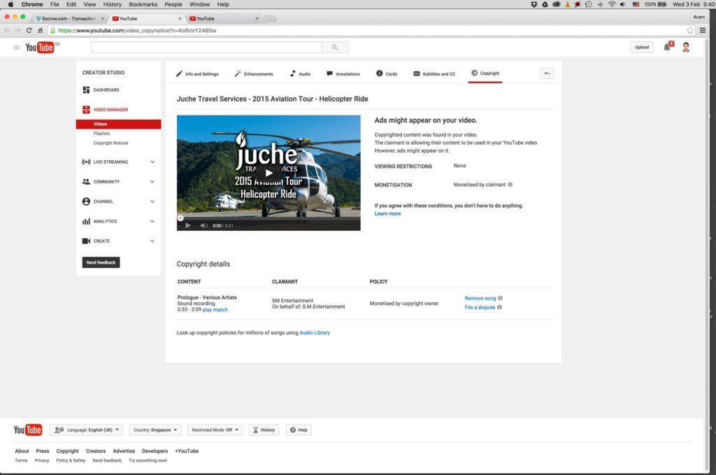Click the address bar URL
716x475 pixels.
tap(137, 31)
